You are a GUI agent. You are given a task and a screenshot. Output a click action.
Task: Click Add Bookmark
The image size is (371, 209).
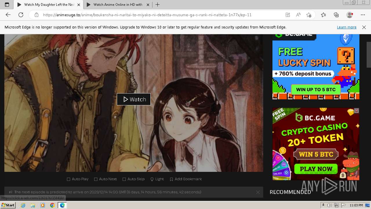click(186, 179)
